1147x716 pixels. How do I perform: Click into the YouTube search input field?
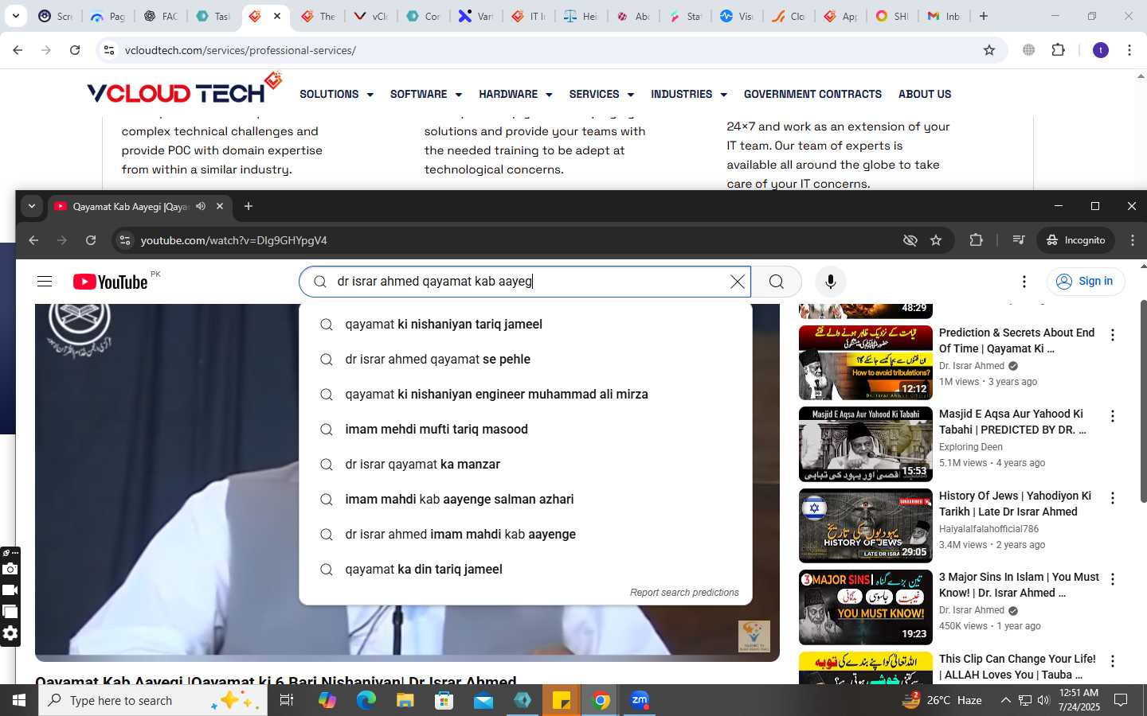[x=526, y=282]
